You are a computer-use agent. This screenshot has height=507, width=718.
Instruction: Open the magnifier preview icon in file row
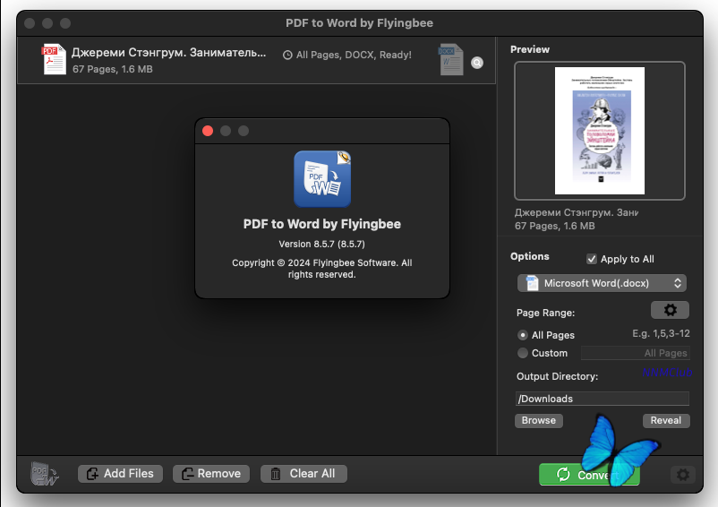point(477,63)
